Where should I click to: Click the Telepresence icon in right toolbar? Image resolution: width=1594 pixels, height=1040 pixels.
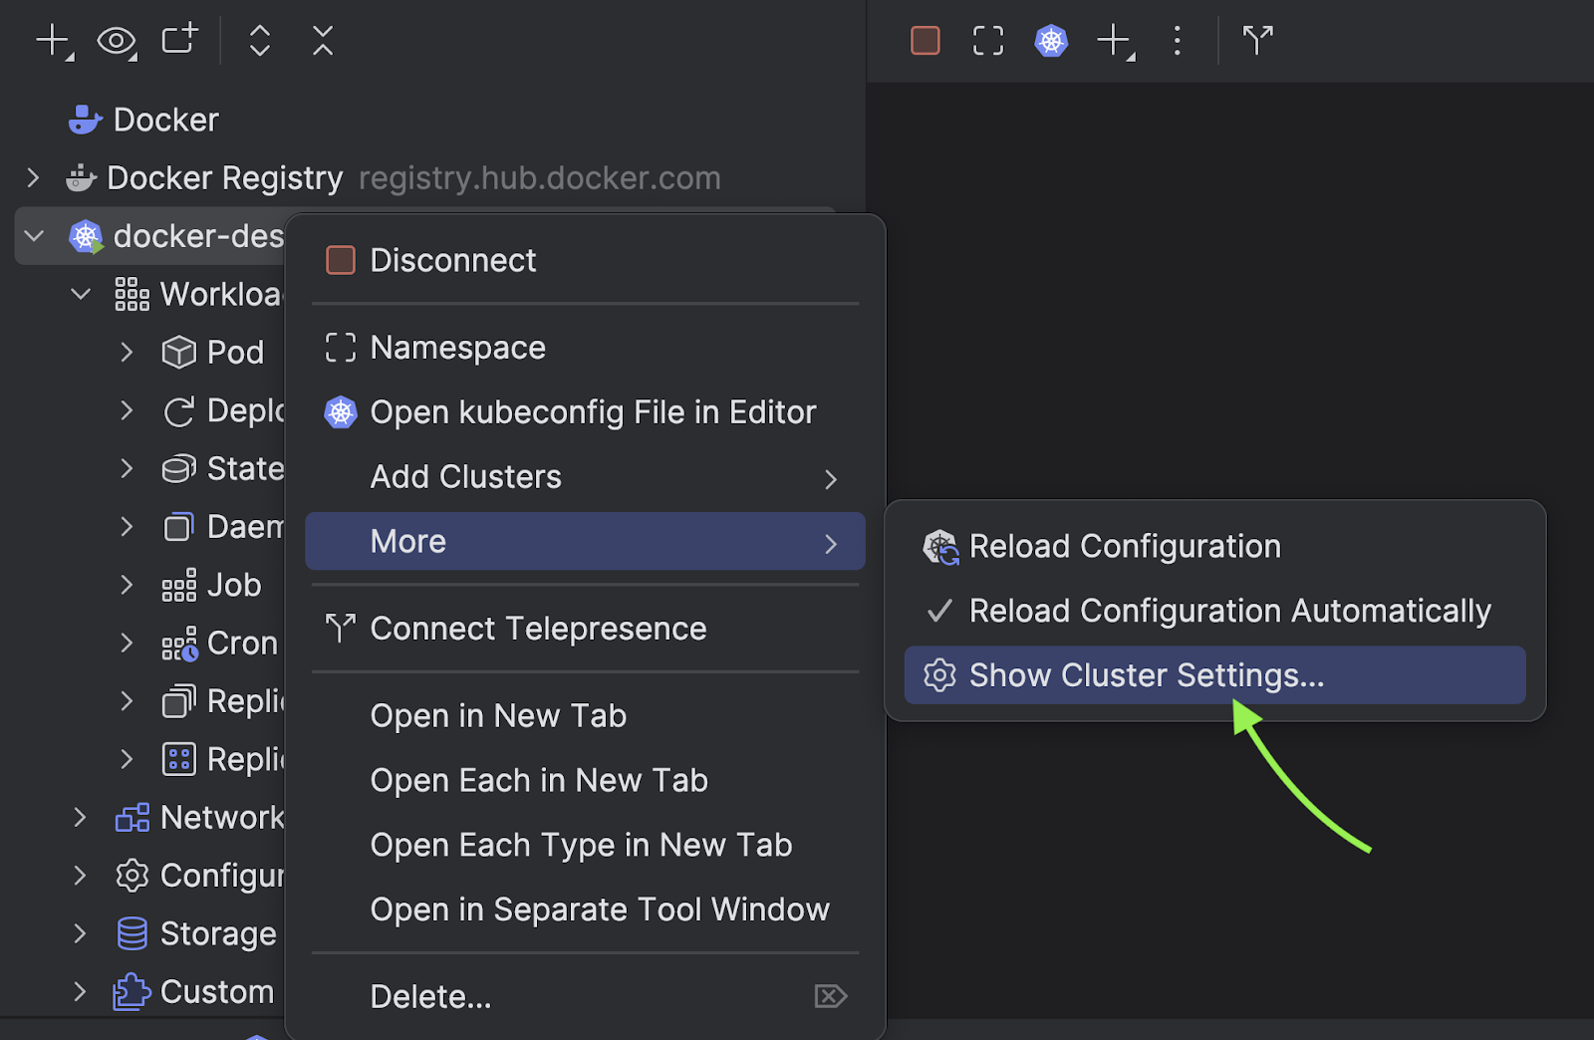coord(1257,41)
